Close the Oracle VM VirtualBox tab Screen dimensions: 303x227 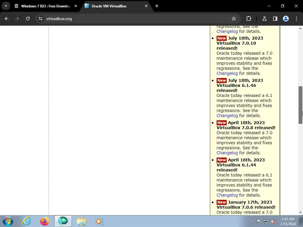click(x=146, y=6)
